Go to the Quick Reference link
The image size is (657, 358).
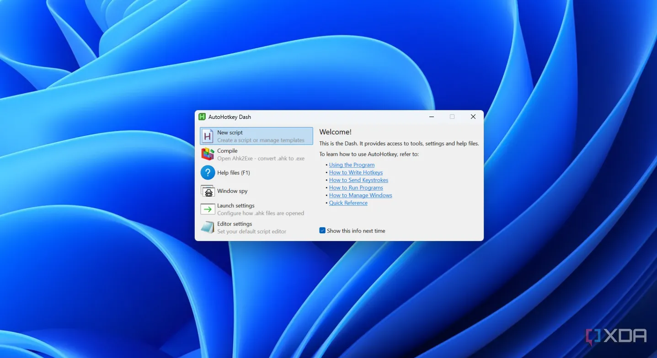(x=348, y=203)
